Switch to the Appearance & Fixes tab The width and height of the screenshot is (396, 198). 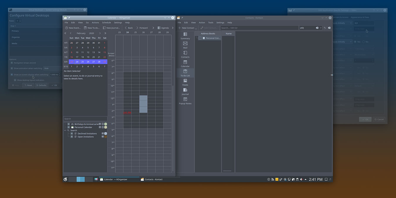pos(360,17)
